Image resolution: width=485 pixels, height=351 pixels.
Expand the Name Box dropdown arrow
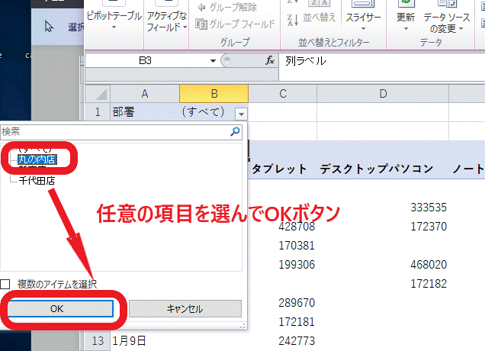click(x=213, y=60)
